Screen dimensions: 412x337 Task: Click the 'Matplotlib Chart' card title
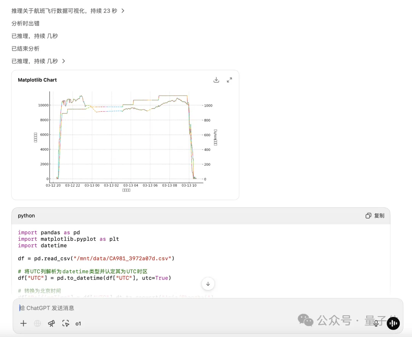click(37, 80)
